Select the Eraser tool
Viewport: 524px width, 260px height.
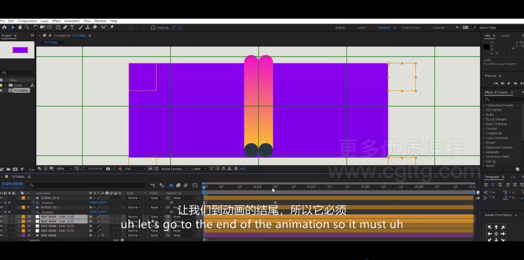coord(94,28)
